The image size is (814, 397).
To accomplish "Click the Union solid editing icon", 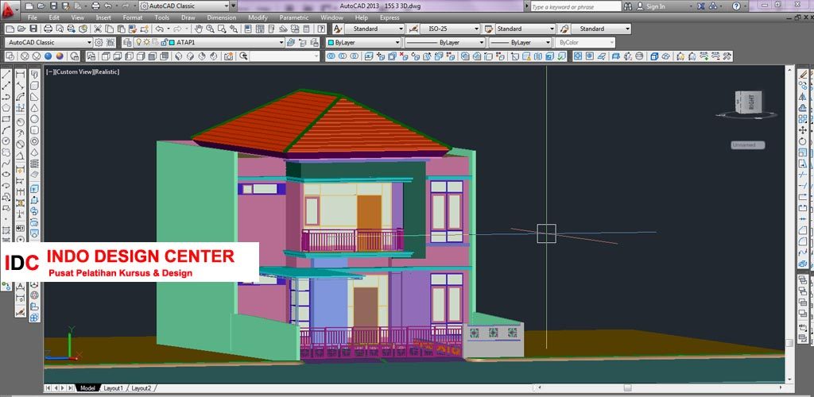I will 331,56.
